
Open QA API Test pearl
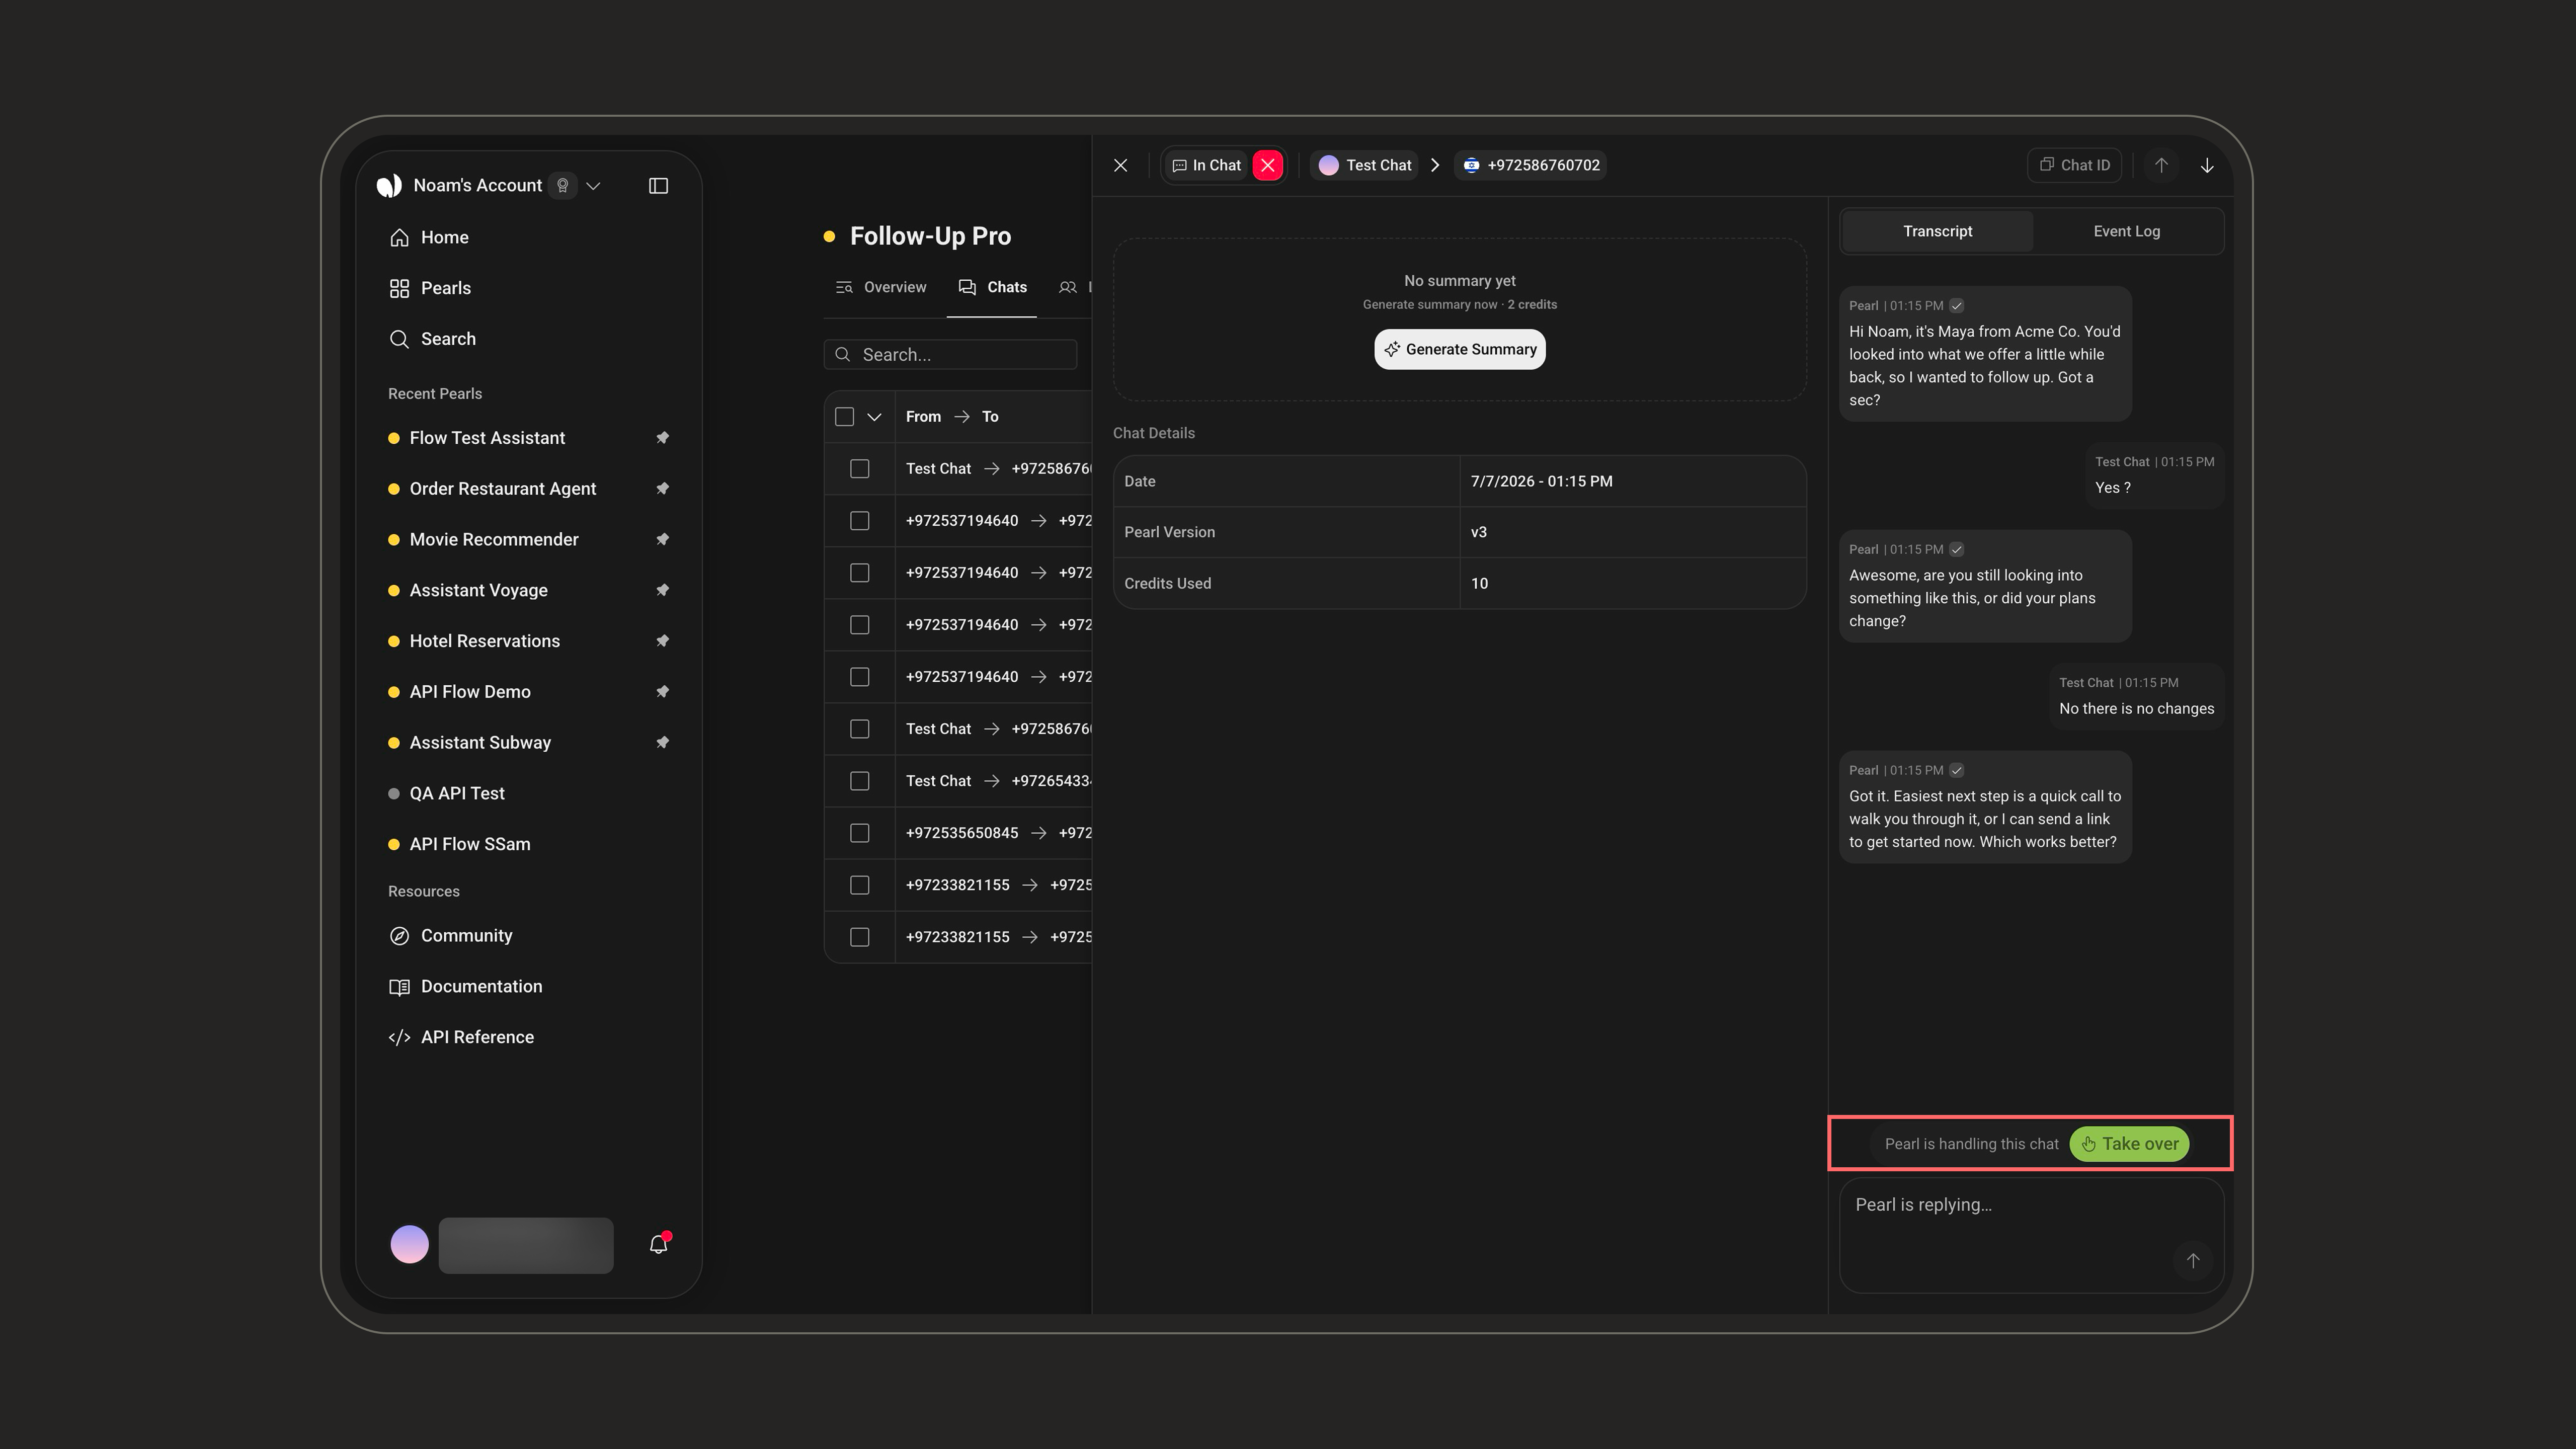point(457,794)
